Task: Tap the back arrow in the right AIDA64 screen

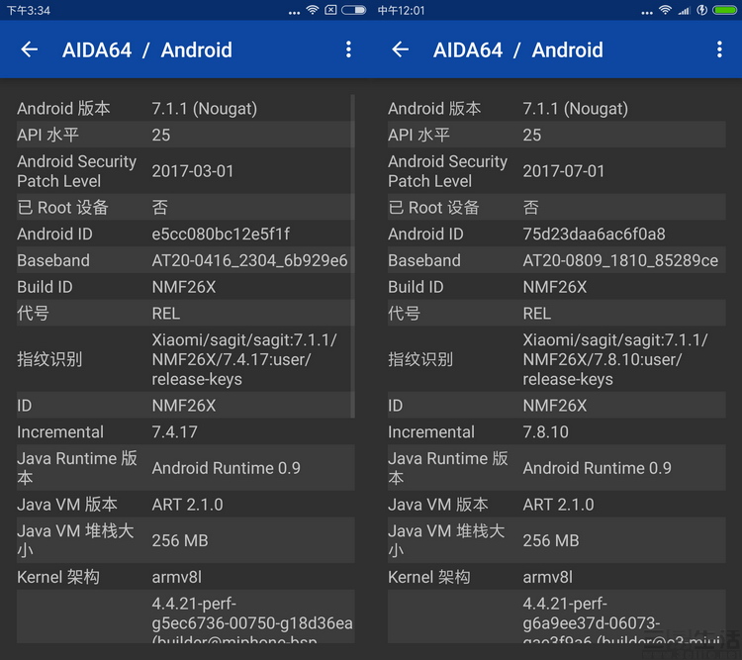Action: click(401, 49)
